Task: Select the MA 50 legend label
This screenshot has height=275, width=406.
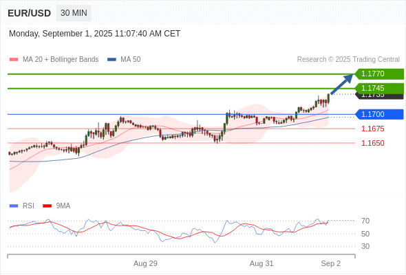Action: click(131, 60)
